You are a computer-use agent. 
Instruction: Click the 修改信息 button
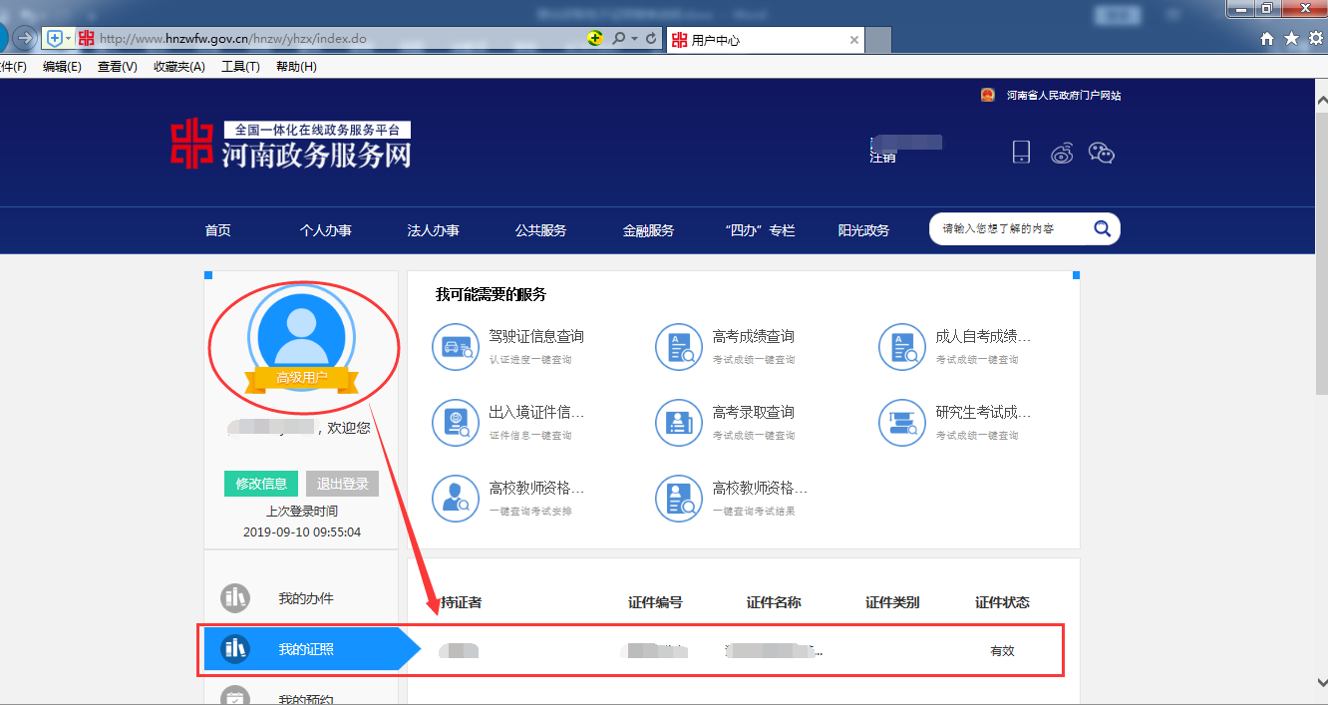(x=260, y=483)
